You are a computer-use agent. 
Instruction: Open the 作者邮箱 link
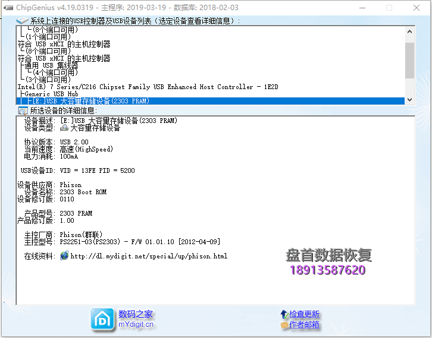pyautogui.click(x=304, y=325)
